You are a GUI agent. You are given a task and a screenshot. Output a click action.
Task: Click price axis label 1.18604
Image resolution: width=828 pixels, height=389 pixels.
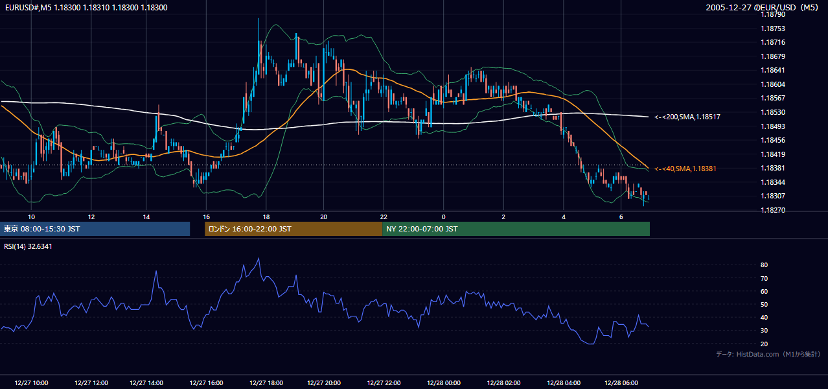pyautogui.click(x=773, y=84)
